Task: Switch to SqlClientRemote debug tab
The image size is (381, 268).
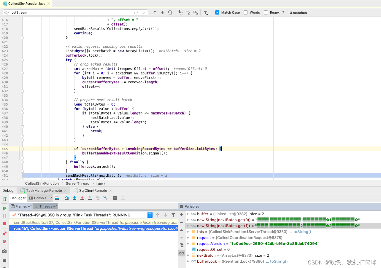Action: click(x=93, y=190)
